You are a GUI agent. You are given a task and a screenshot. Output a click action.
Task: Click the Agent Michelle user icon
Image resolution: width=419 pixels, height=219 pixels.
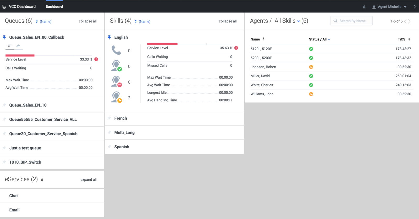pyautogui.click(x=374, y=7)
